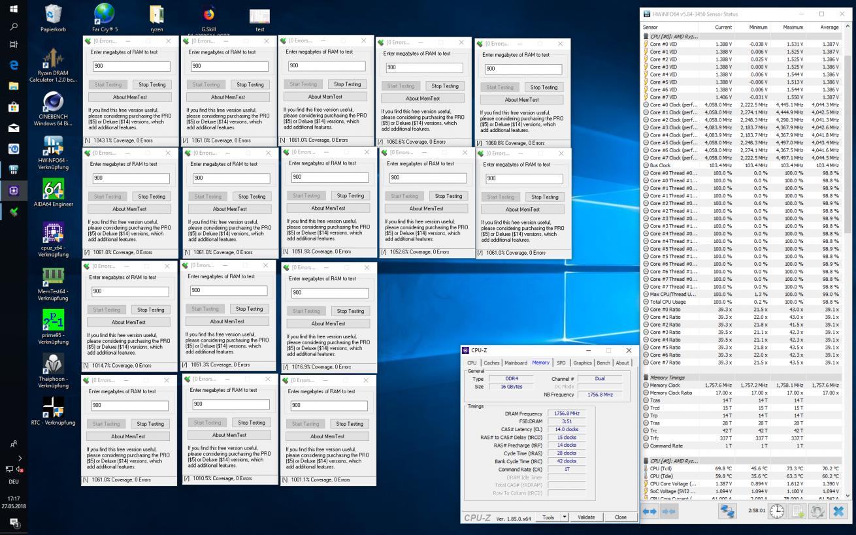The width and height of the screenshot is (856, 535).
Task: Click RAM megabytes field in 1052.6% coverage MemTest
Action: point(428,178)
